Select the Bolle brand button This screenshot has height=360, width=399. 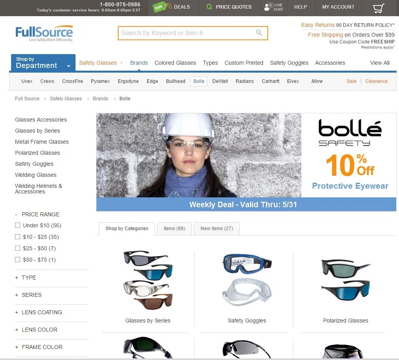point(199,81)
